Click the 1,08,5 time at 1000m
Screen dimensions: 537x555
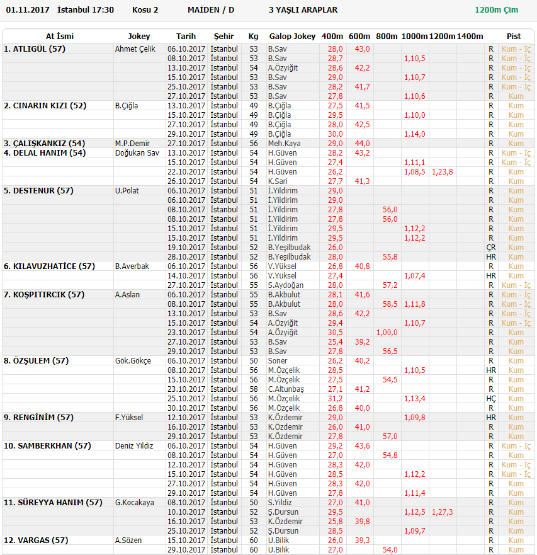pyautogui.click(x=415, y=172)
